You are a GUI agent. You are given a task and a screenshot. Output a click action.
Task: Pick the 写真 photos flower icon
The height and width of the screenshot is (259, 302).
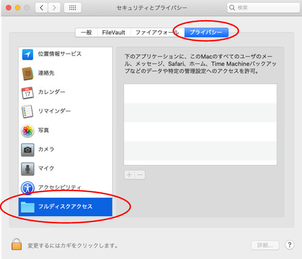27,131
